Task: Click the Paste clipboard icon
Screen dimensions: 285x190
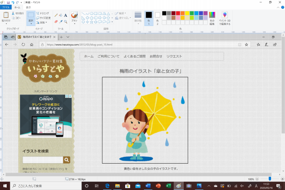Action: click(6, 15)
